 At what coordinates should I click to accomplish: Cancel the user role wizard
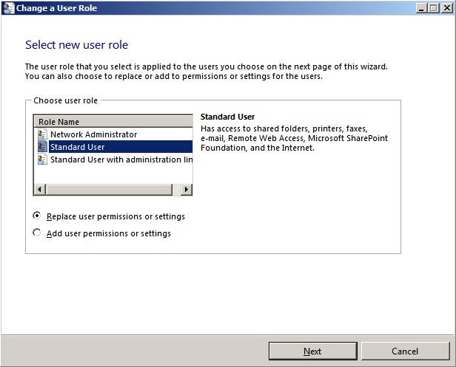click(405, 351)
